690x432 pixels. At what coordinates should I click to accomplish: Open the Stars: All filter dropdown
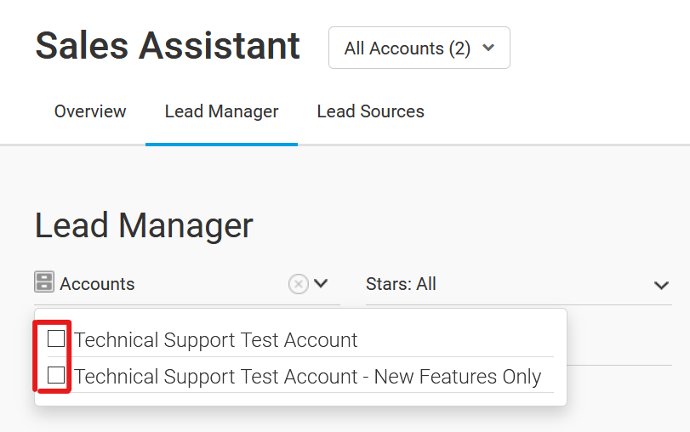(x=519, y=284)
